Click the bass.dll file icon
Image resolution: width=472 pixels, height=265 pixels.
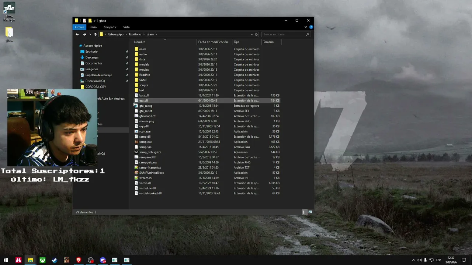pyautogui.click(x=136, y=95)
